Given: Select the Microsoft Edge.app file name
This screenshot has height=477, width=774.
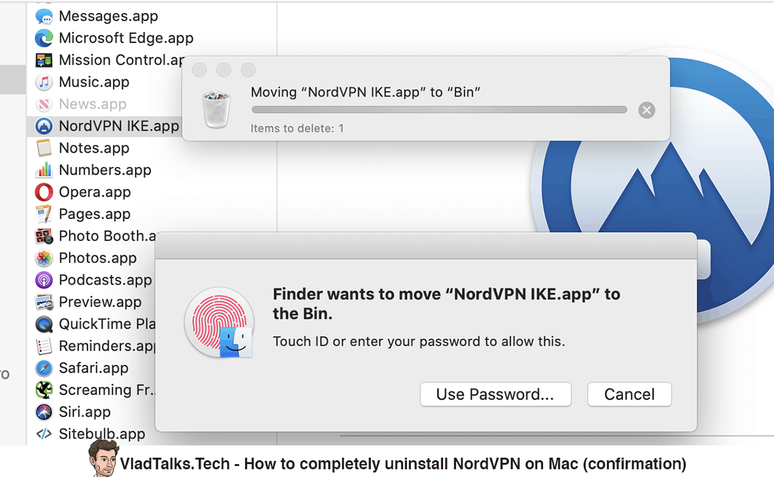Looking at the screenshot, I should pos(126,38).
